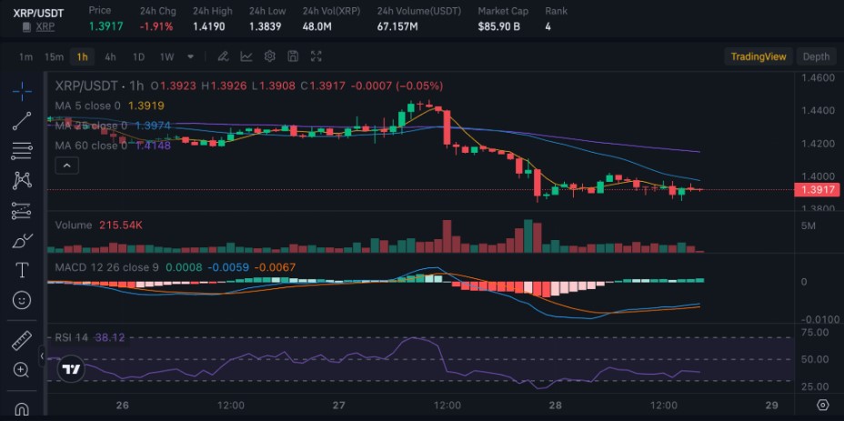The image size is (844, 421).
Task: Click the header Price value 1.3917
Action: [x=105, y=26]
